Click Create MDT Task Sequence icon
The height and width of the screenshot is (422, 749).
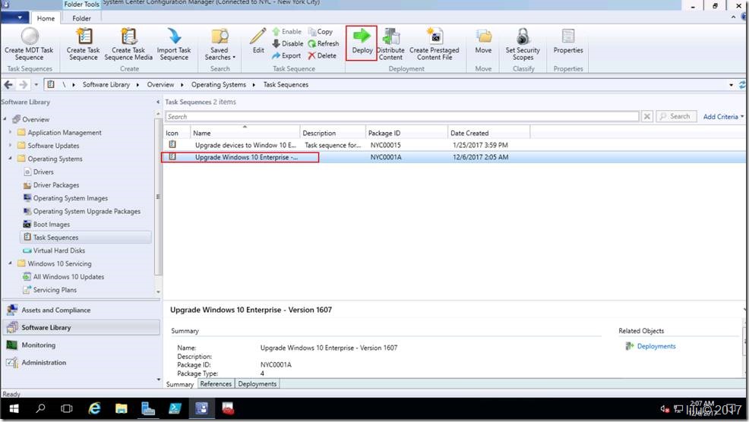30,36
